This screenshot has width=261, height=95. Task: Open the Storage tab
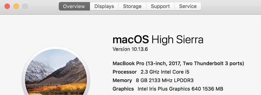click(x=132, y=6)
